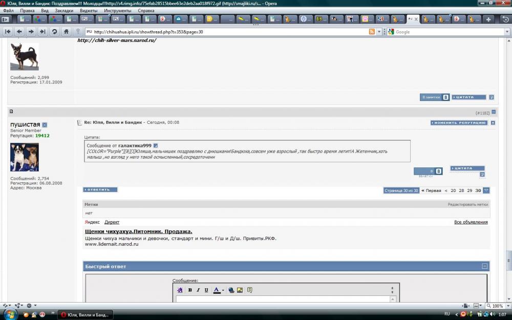Image resolution: width=512 pixels, height=320 pixels.
Task: Toggle the Opera side panel button
Action: 6,19
